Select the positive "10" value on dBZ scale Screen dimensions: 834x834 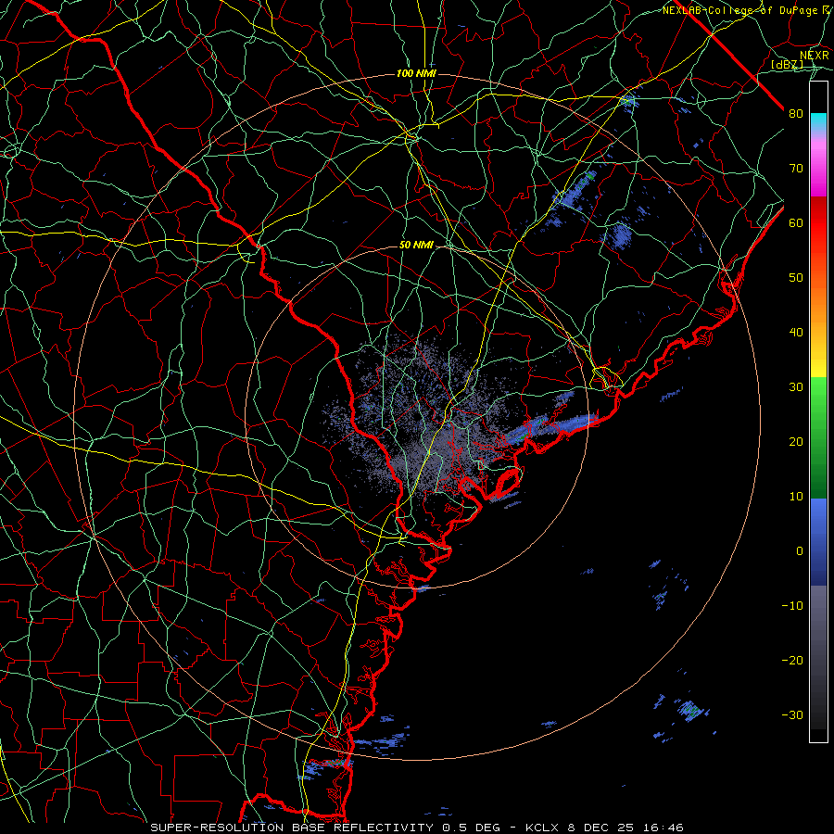pyautogui.click(x=796, y=497)
